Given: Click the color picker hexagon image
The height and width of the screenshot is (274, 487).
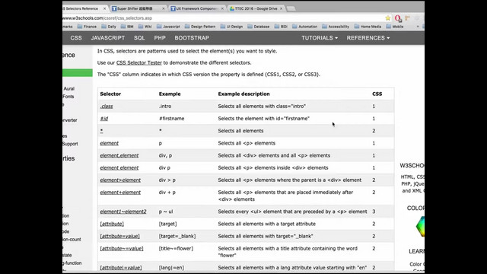Looking at the screenshot, I should (420, 227).
